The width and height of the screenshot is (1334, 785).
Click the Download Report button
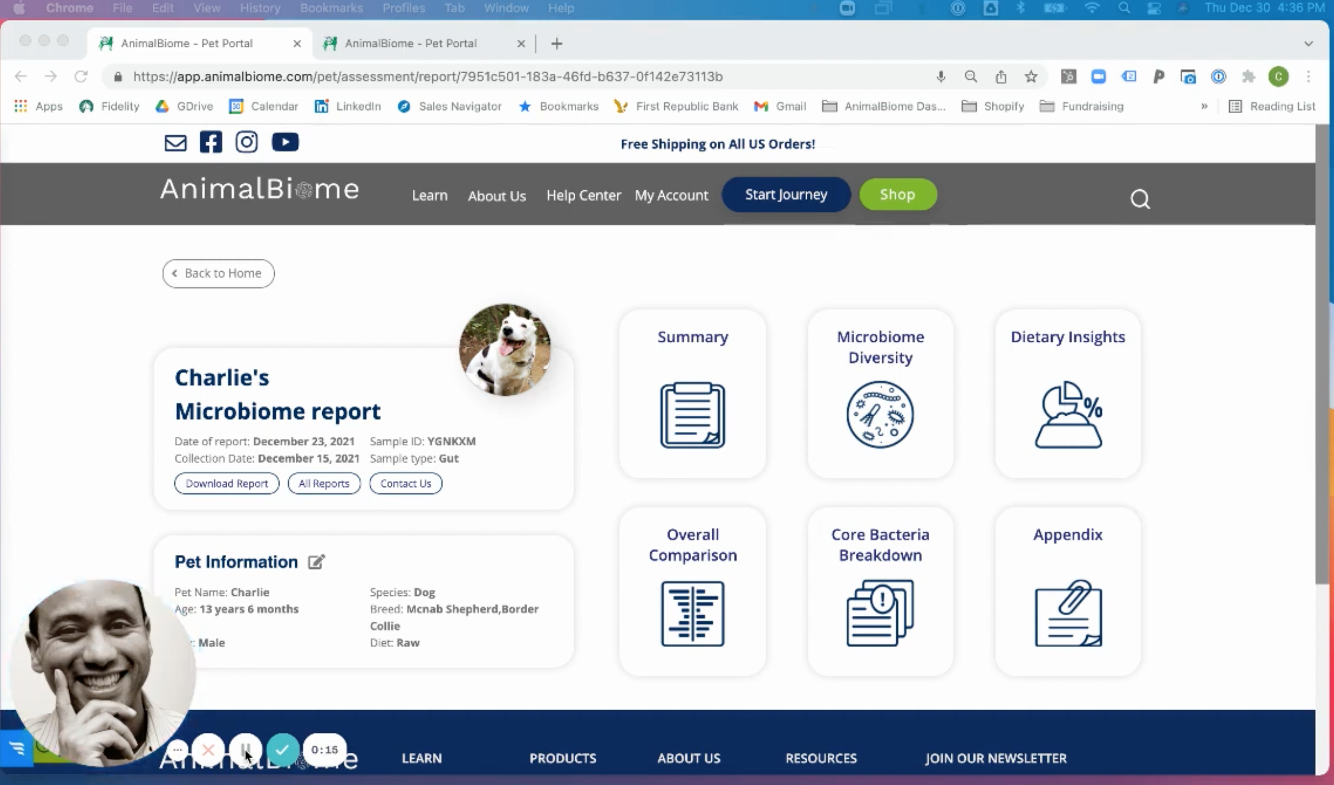(227, 484)
